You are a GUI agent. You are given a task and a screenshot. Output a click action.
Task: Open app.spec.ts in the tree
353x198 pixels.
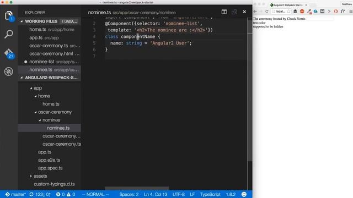point(50,168)
